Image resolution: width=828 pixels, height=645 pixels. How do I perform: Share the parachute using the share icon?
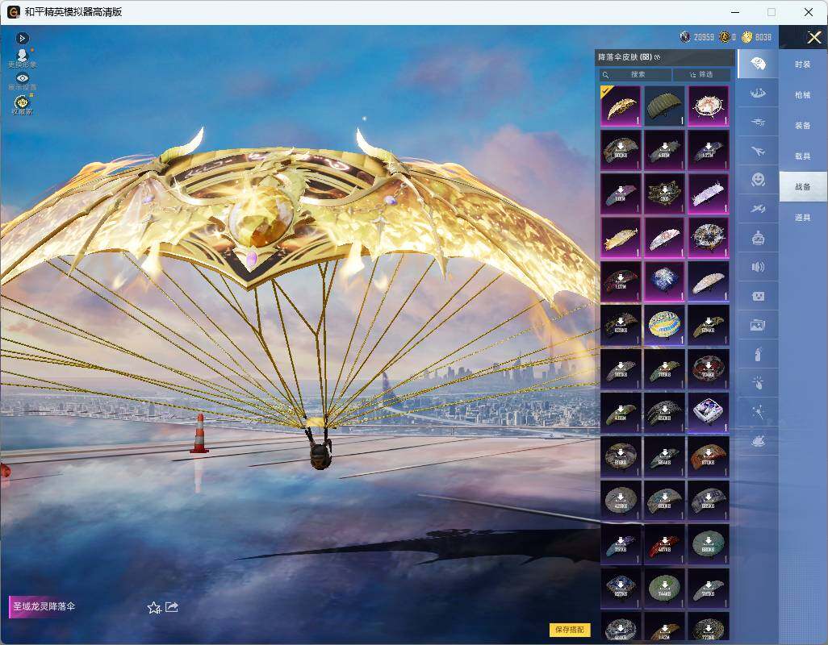click(172, 607)
